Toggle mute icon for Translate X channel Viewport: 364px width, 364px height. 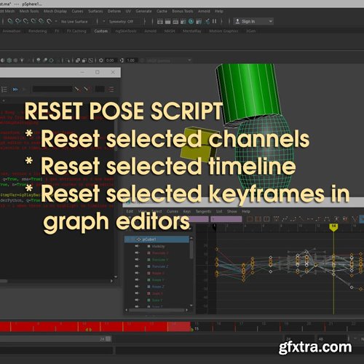pos(137,253)
